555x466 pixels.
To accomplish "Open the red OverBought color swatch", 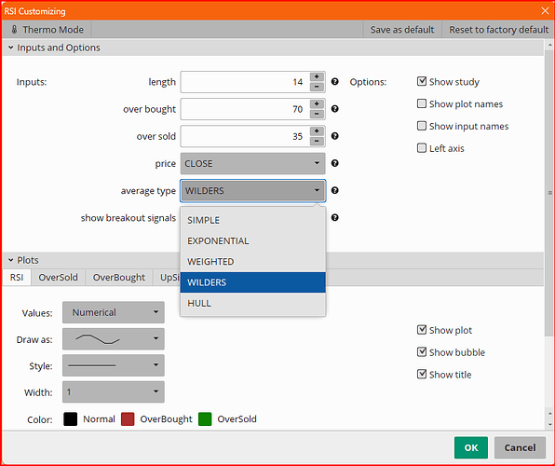I will pos(128,419).
